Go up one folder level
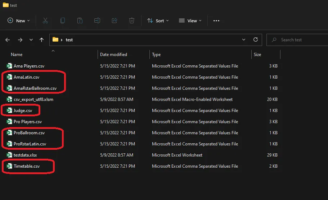The image size is (328, 200). coord(41,40)
